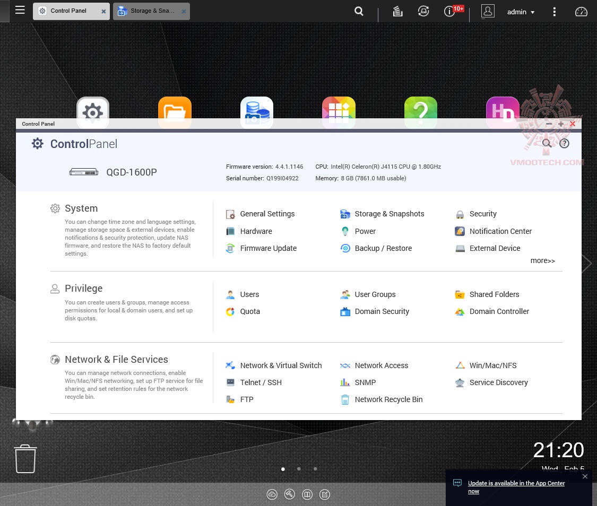Open Help Center green question shortcut
597x506 pixels.
click(421, 112)
